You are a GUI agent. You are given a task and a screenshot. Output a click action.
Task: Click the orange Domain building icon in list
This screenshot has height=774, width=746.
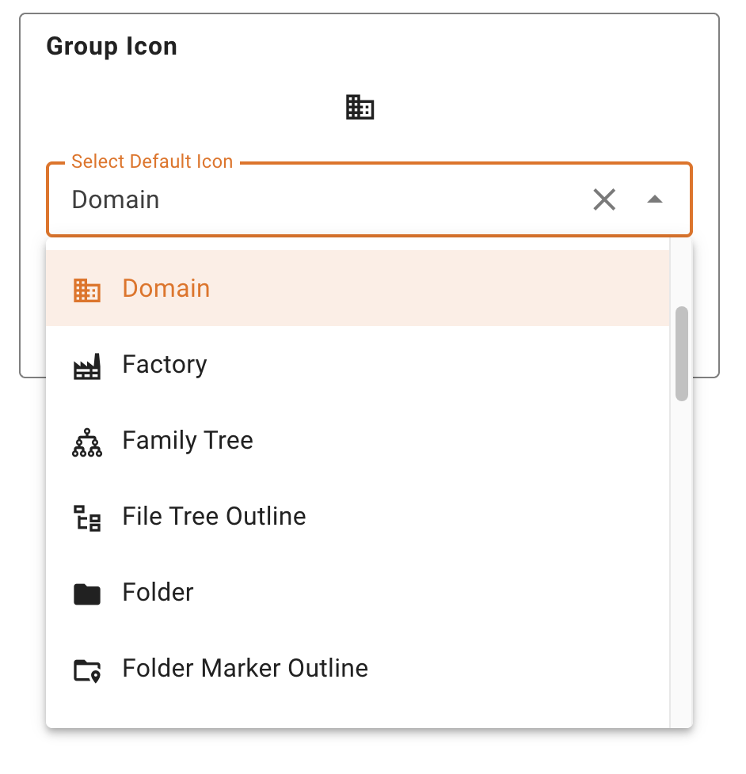87,290
